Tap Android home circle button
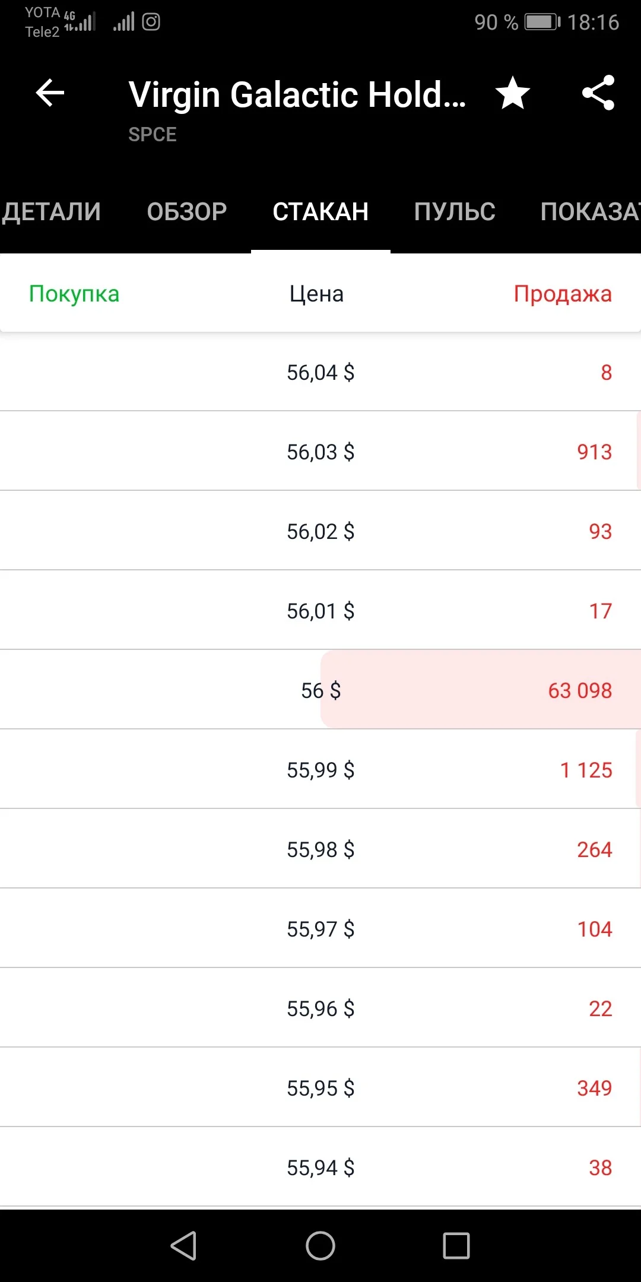The width and height of the screenshot is (641, 1282). click(x=320, y=1245)
